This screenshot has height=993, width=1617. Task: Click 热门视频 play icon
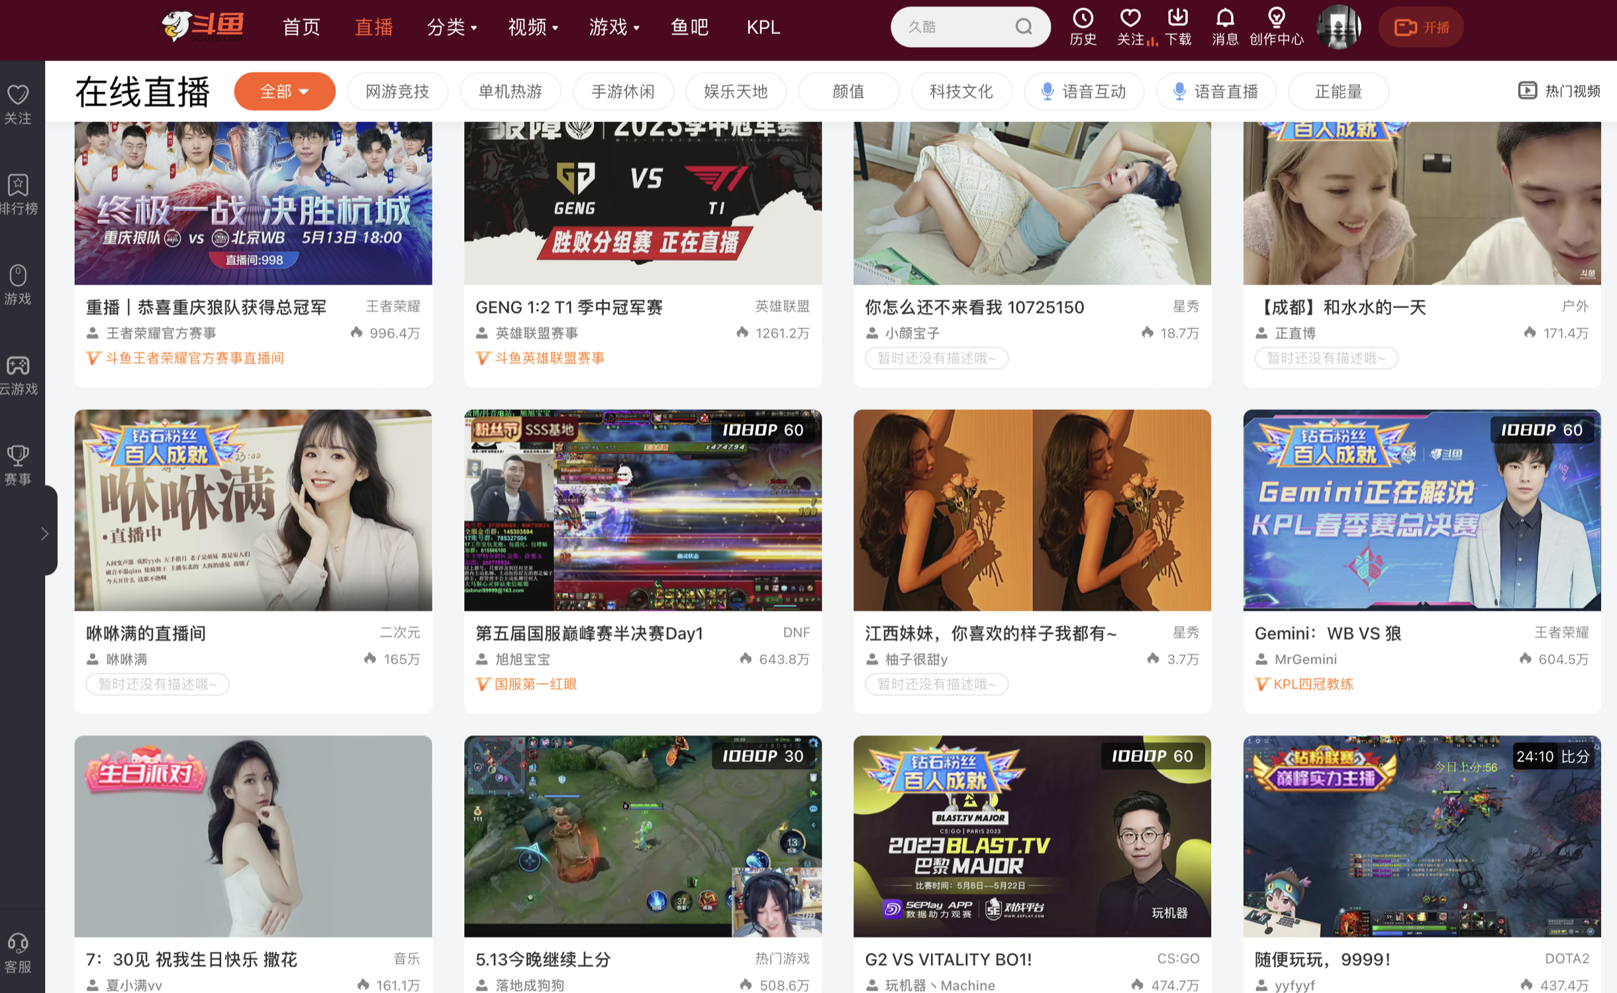(1527, 91)
